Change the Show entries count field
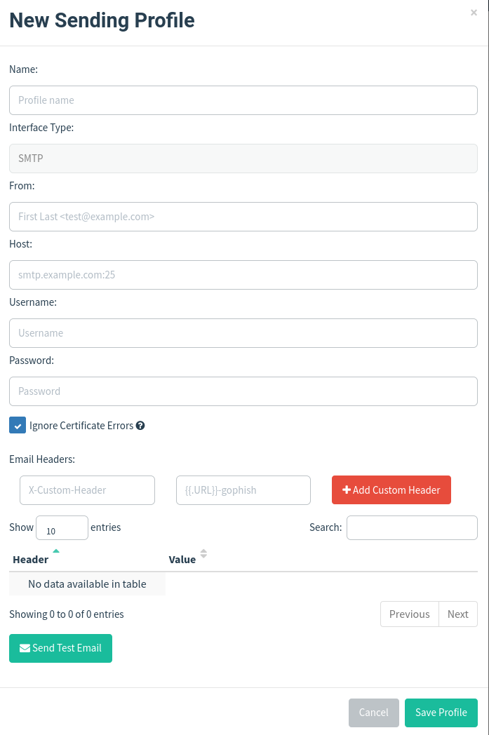The width and height of the screenshot is (489, 735). click(x=62, y=528)
